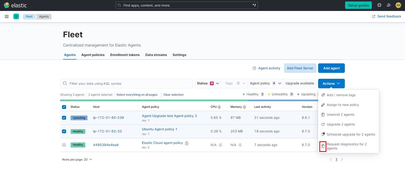The width and height of the screenshot is (405, 194).
Task: Open the AN user avatar menu
Action: (398, 5)
